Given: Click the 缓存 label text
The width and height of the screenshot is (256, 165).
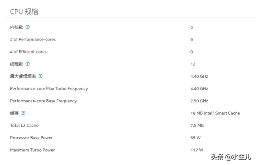Looking at the screenshot, I should tap(14, 113).
